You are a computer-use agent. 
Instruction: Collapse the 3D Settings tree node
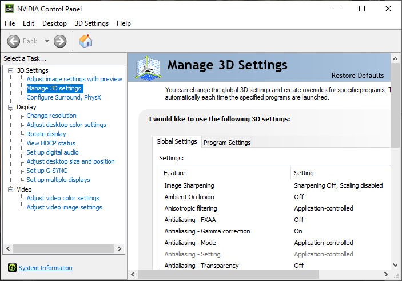[x=10, y=70]
